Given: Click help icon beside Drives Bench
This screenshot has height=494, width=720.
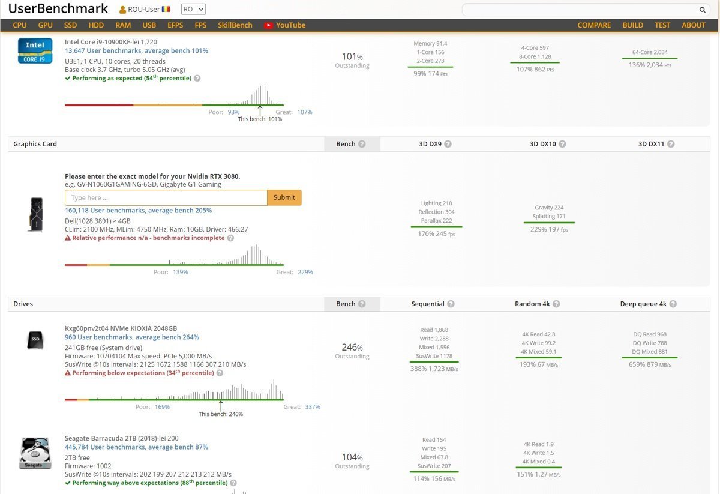Looking at the screenshot, I should (362, 304).
